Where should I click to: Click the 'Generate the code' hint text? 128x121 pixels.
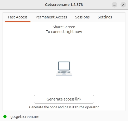point(64,107)
